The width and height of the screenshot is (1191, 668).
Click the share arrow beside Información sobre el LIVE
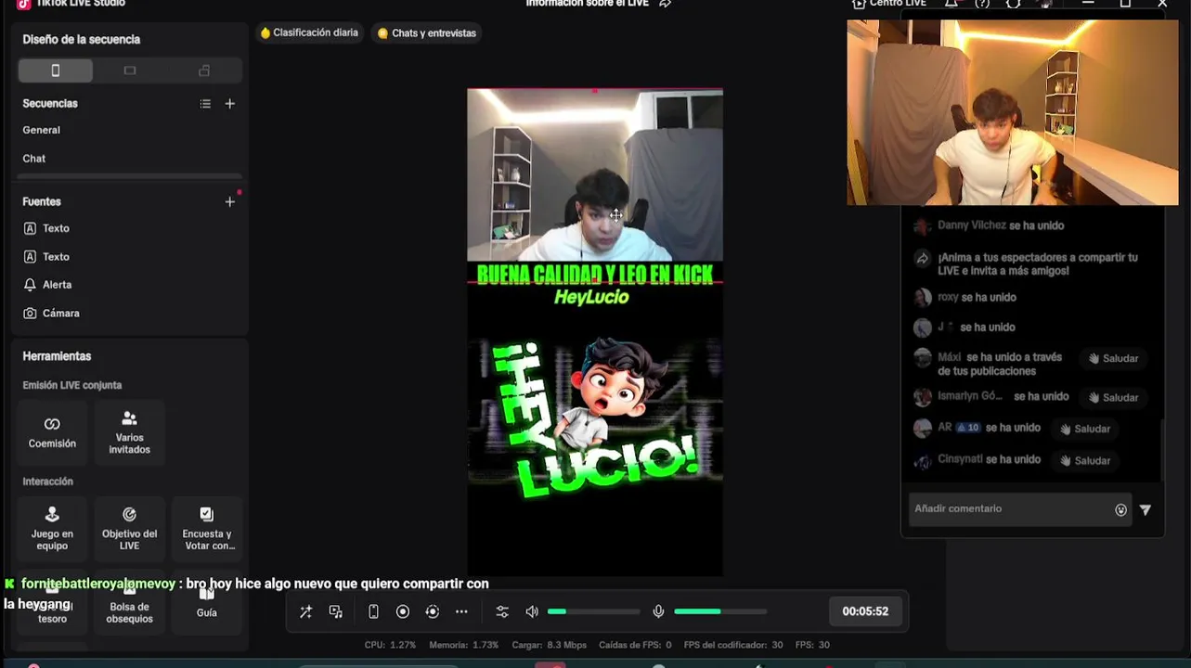(x=665, y=4)
